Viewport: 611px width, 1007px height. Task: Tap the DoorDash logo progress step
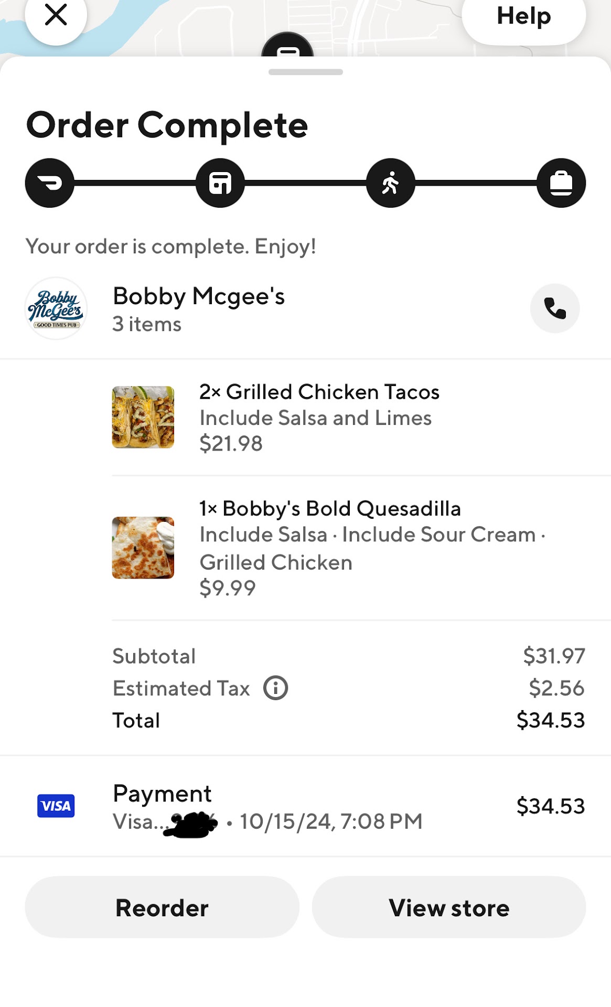(x=50, y=183)
